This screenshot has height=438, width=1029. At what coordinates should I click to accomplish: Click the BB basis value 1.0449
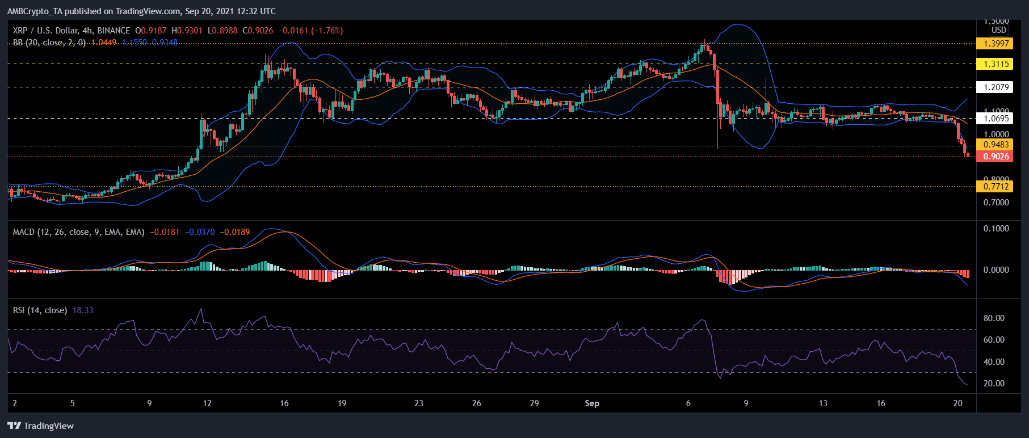[x=104, y=43]
